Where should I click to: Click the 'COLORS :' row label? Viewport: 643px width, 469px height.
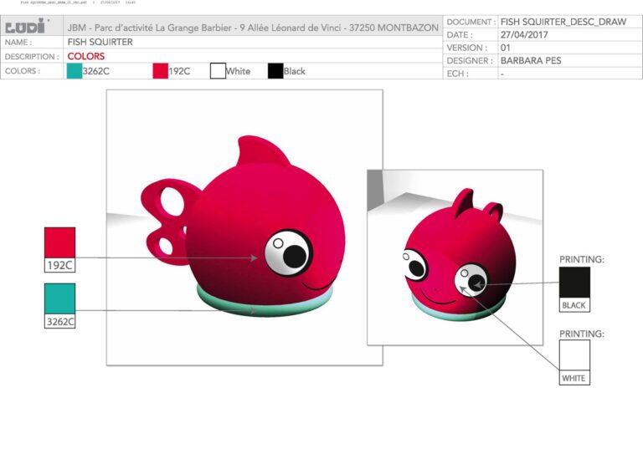click(23, 71)
